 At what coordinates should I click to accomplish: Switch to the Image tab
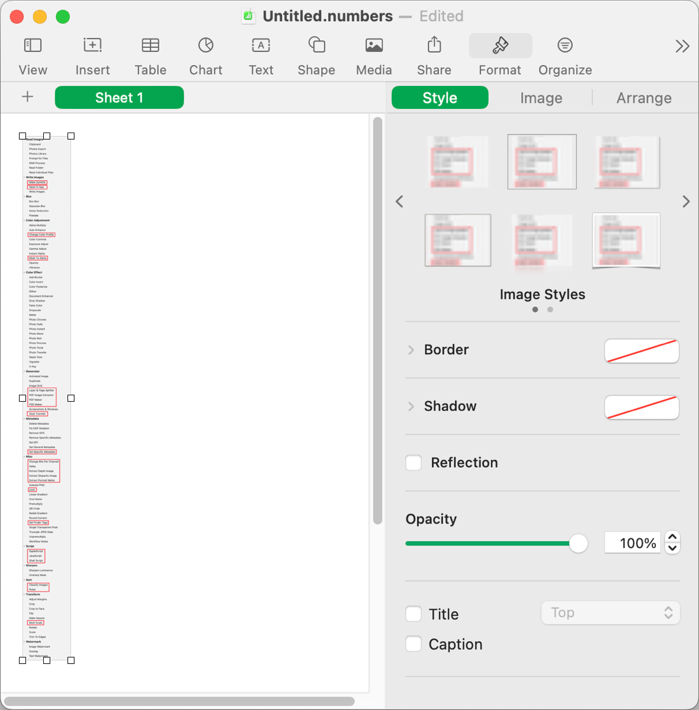[541, 98]
